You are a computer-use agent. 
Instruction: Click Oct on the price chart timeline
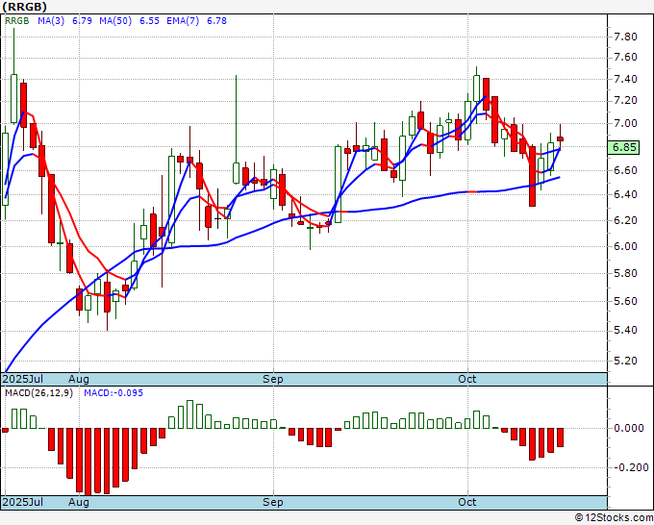pos(467,379)
